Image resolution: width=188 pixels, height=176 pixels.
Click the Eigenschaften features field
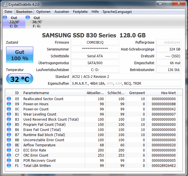pos(126,83)
